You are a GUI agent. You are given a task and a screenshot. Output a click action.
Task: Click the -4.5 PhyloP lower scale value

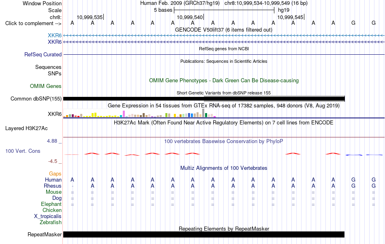click(53, 161)
